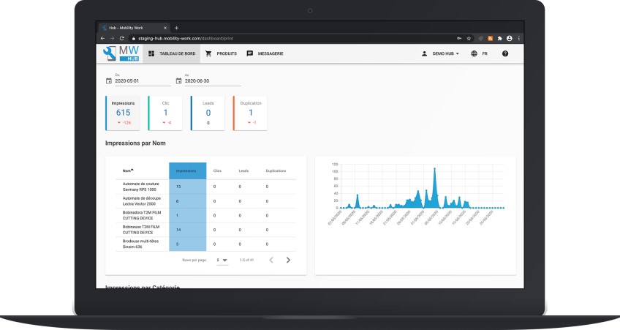The height and width of the screenshot is (330, 620).
Task: Select the Hub - Mobility Work browser tab
Action: [x=134, y=28]
